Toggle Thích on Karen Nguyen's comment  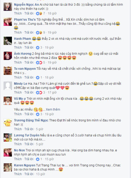[18, 174]
